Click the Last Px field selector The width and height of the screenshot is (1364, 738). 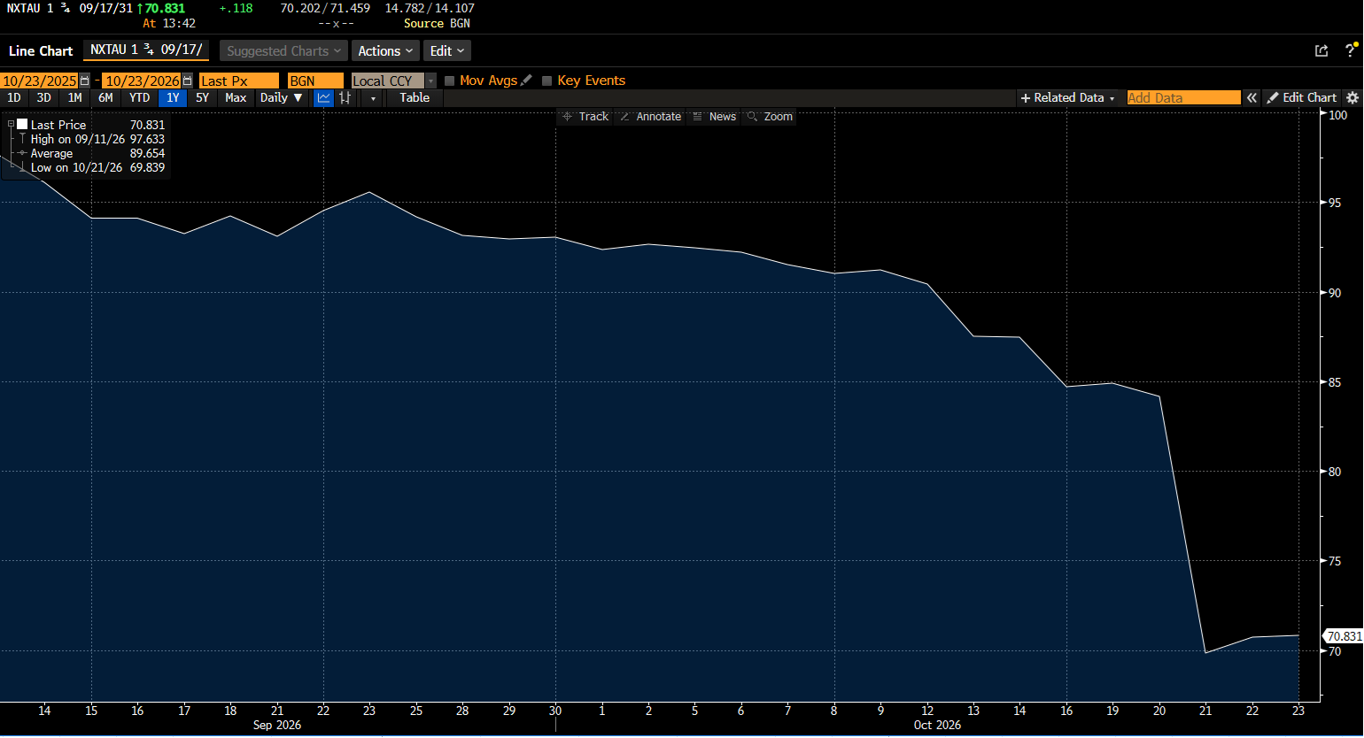pyautogui.click(x=239, y=81)
